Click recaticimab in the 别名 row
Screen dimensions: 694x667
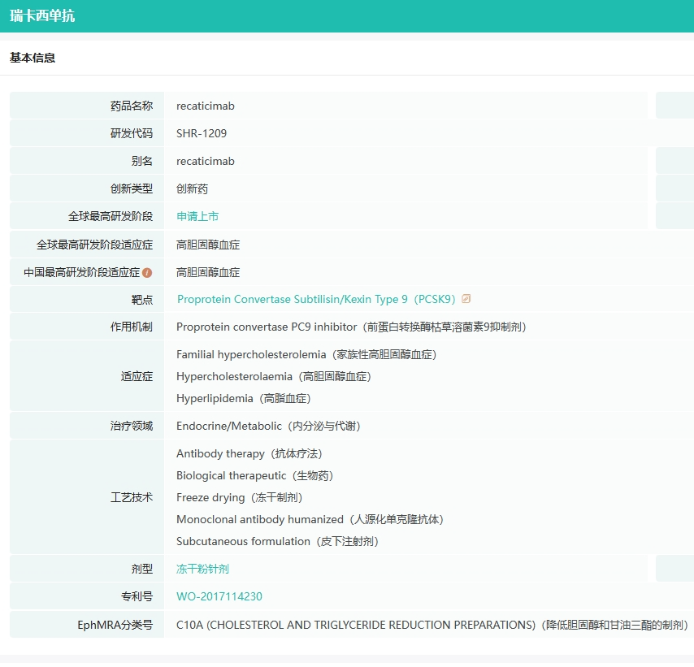205,161
